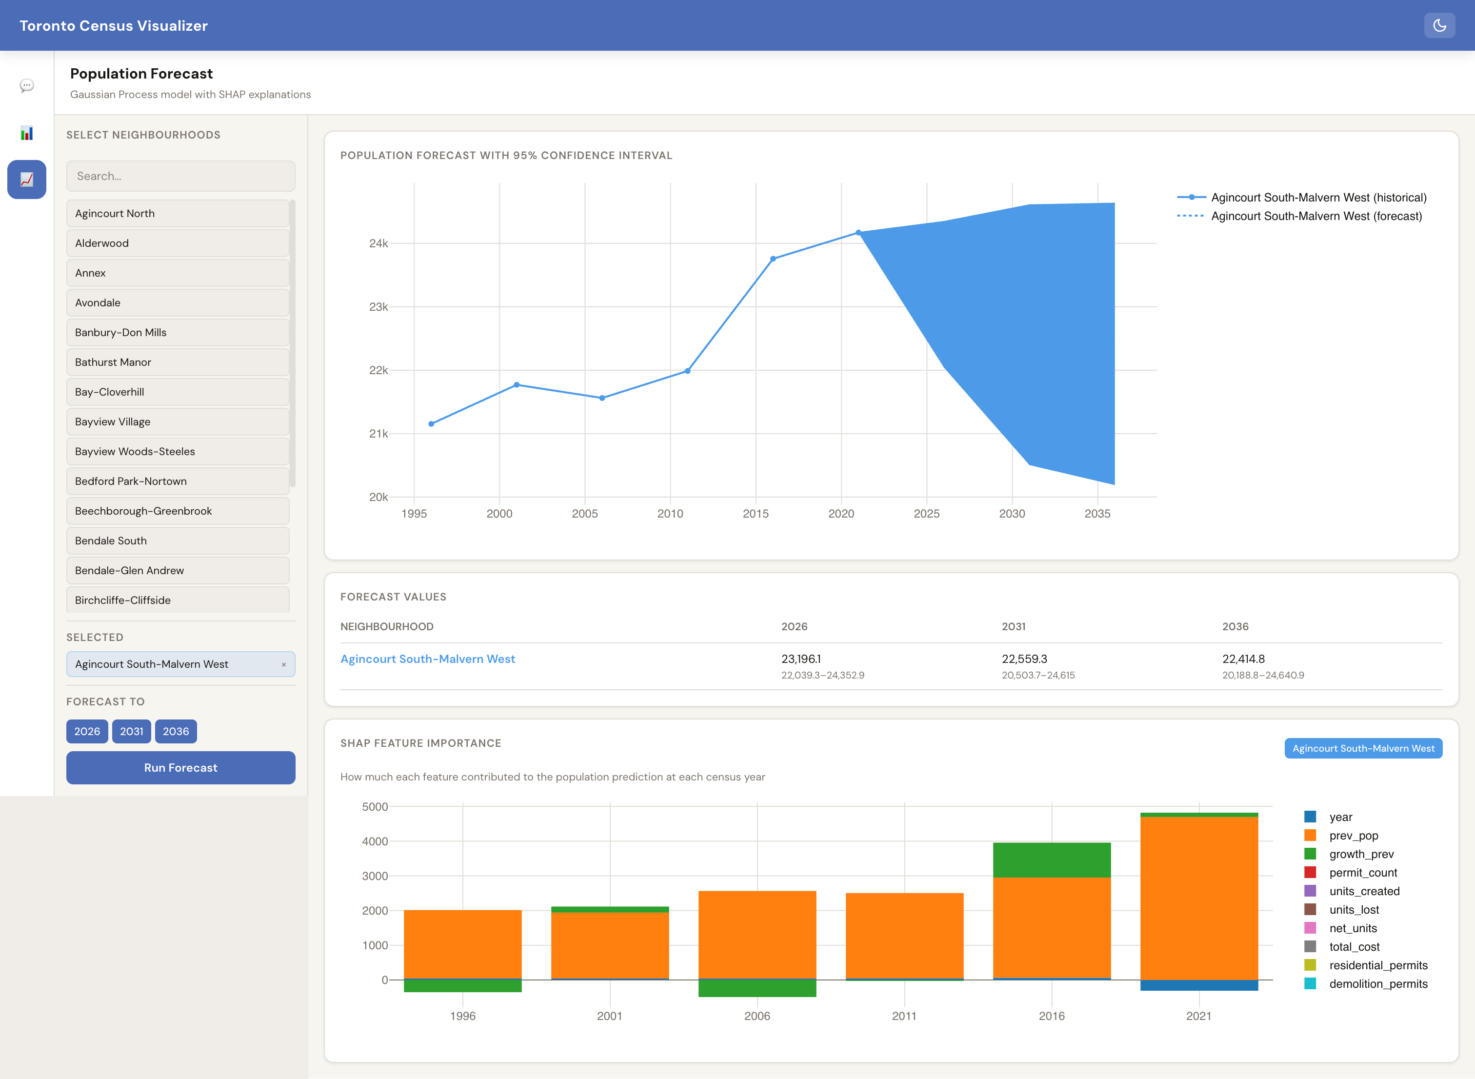Select Agincourt North neighbourhood
1475x1079 pixels.
pyautogui.click(x=178, y=214)
